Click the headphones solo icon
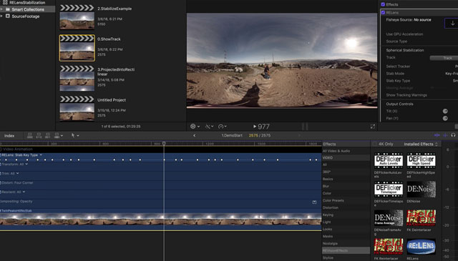This screenshot has height=261, width=458. (x=453, y=135)
